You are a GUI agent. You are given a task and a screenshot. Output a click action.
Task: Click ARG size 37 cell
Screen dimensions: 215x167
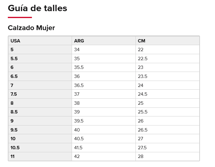104,94
